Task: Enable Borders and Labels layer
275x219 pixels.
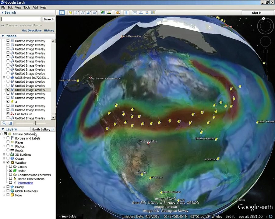Action: [8, 138]
